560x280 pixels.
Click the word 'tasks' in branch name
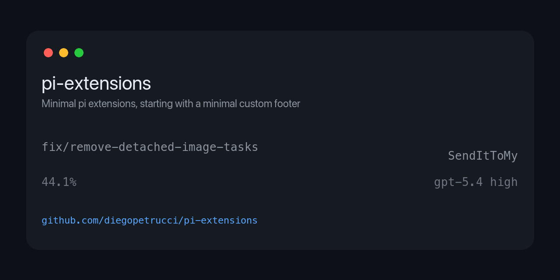point(241,147)
